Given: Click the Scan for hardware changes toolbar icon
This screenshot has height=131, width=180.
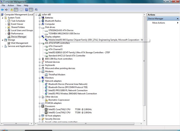Looking at the screenshot, I should (x=36, y=10).
